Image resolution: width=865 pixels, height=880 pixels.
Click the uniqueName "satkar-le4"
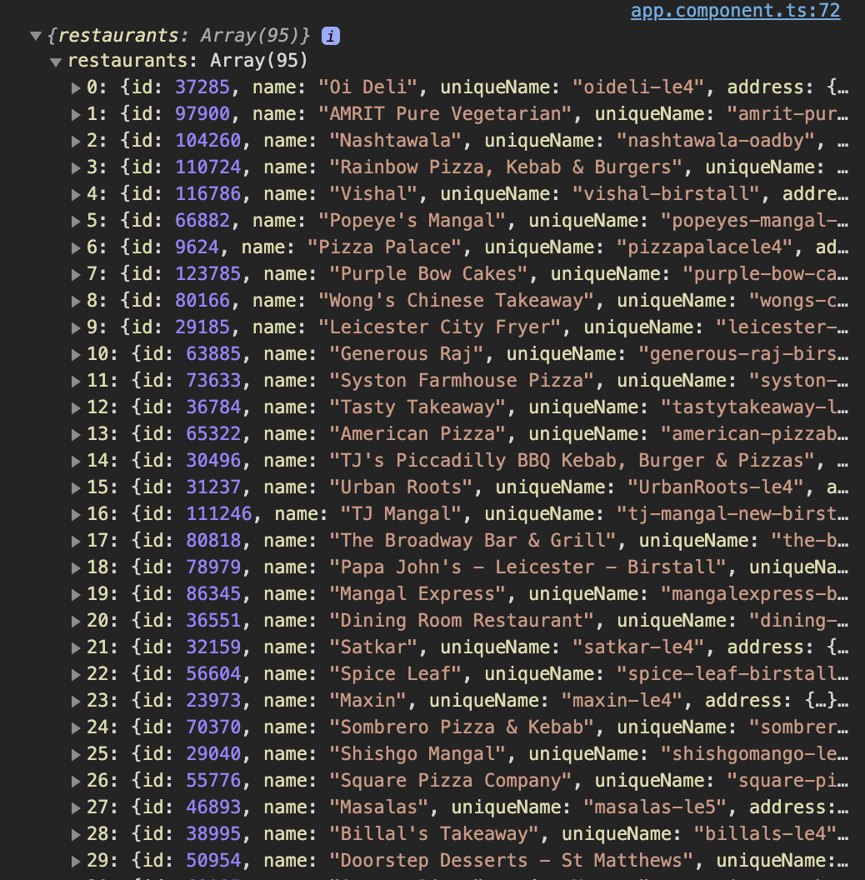click(x=638, y=647)
